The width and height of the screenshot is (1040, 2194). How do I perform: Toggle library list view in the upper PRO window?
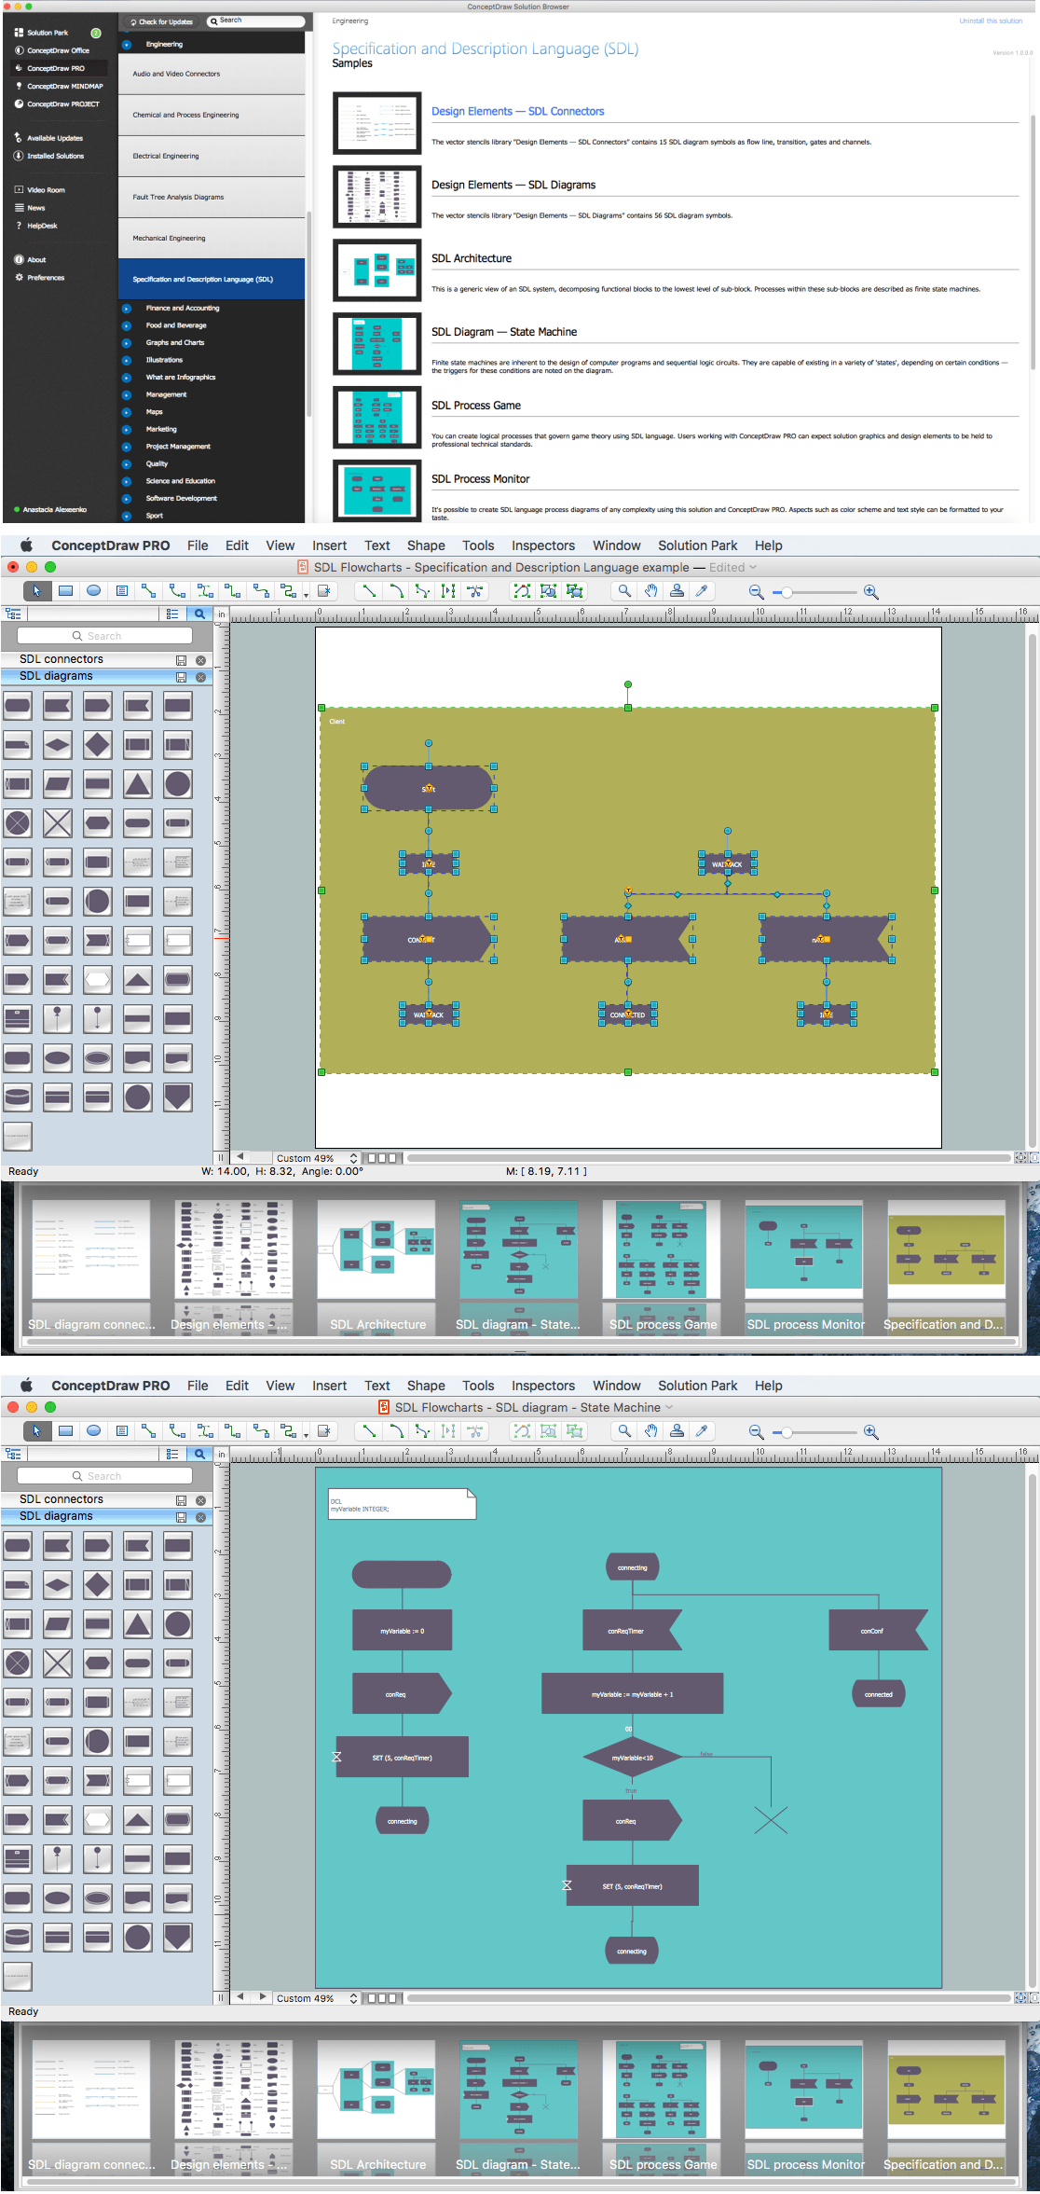172,614
